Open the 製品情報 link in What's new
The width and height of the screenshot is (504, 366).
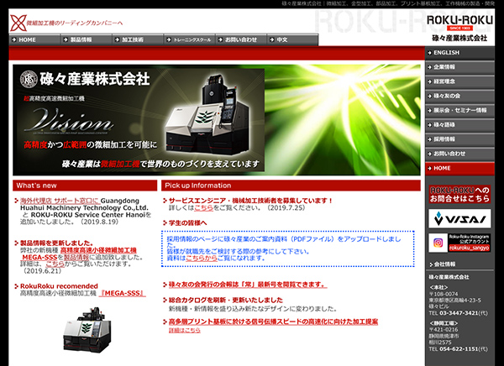pyautogui.click(x=76, y=258)
